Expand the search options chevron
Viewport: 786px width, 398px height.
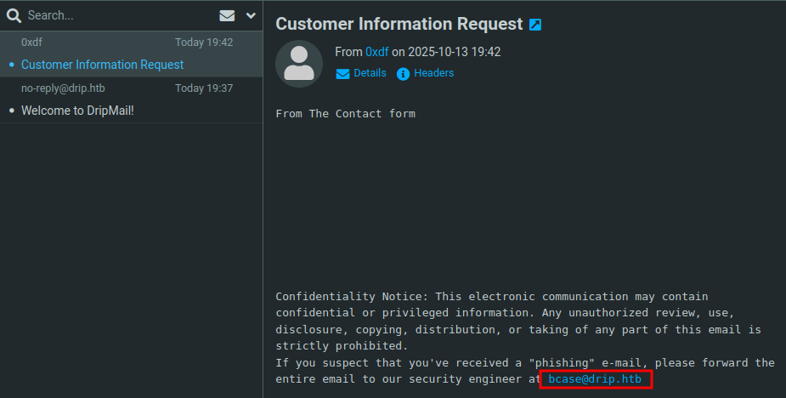[251, 15]
